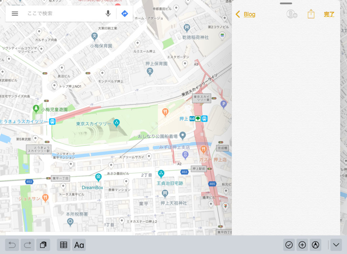Tap 完了 to finish editing
Screen dimensions: 347x254
tap(329, 14)
